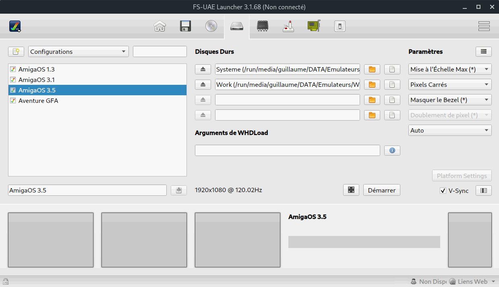Browse folder for Work hard drive
499x287 pixels.
(372, 84)
